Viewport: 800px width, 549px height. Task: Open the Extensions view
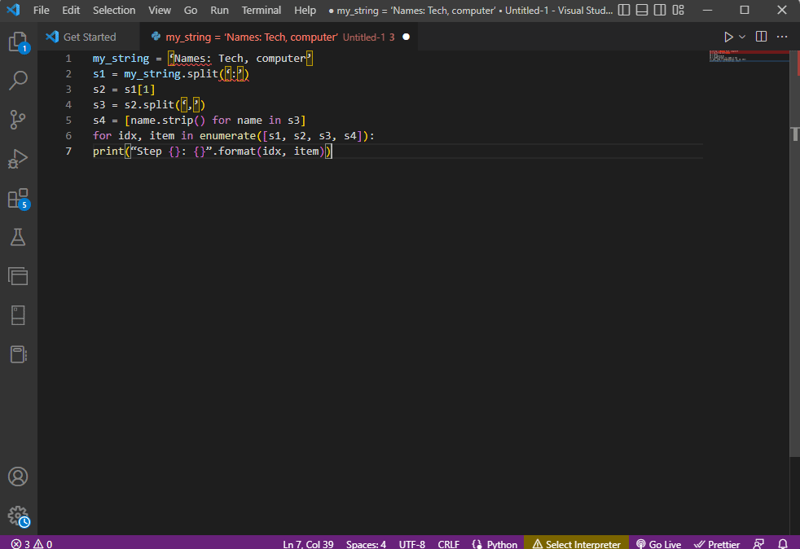[x=19, y=199]
